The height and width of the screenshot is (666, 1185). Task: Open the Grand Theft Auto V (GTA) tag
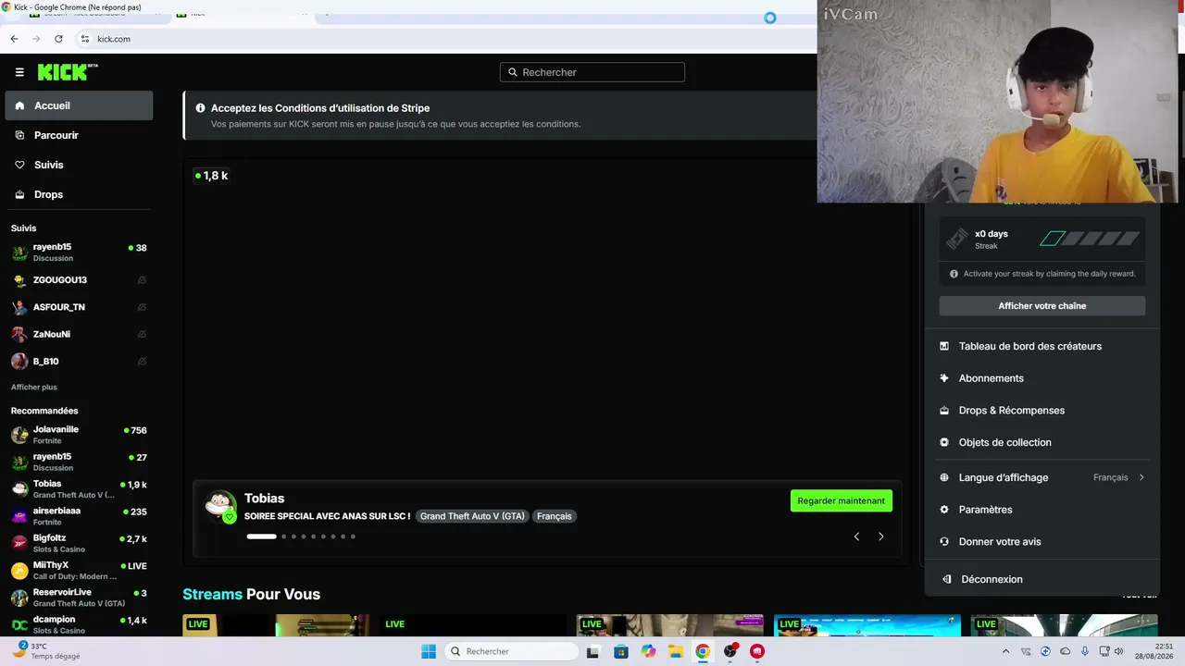click(472, 516)
